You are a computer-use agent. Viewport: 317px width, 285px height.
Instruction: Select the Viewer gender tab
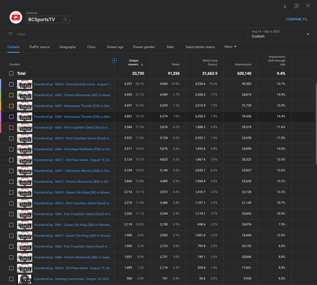coord(144,47)
